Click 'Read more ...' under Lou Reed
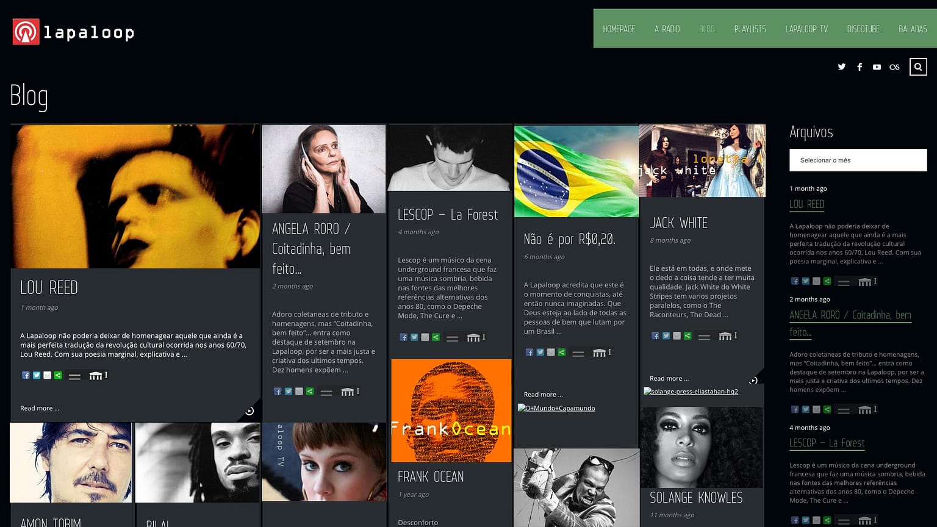The height and width of the screenshot is (527, 937). [40, 409]
